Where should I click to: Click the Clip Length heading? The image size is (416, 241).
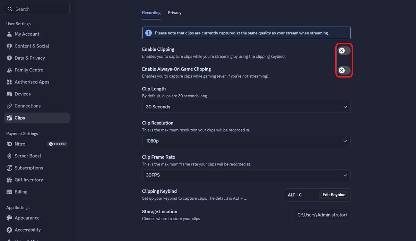(x=154, y=89)
